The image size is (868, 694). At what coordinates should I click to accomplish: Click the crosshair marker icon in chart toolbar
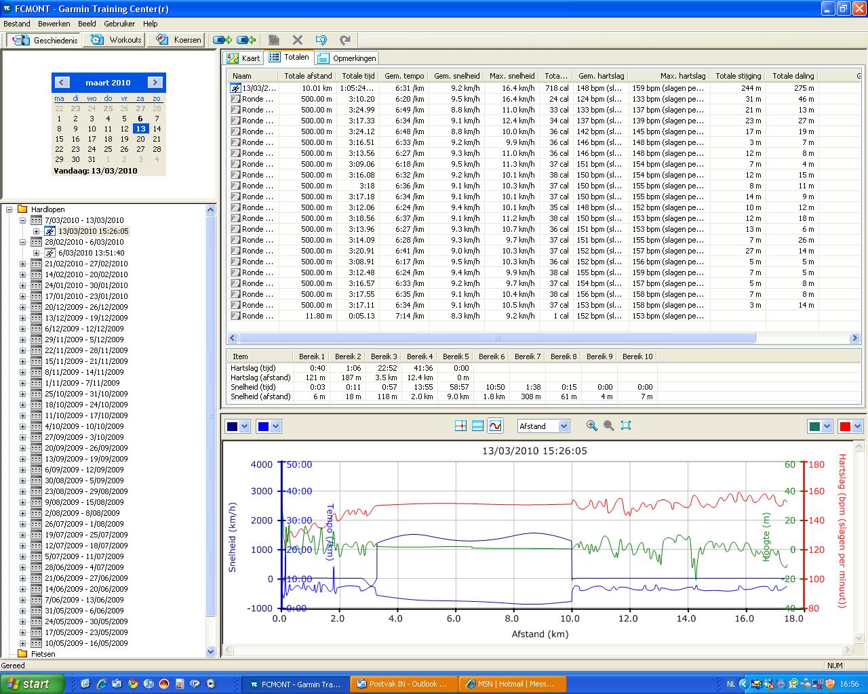461,426
